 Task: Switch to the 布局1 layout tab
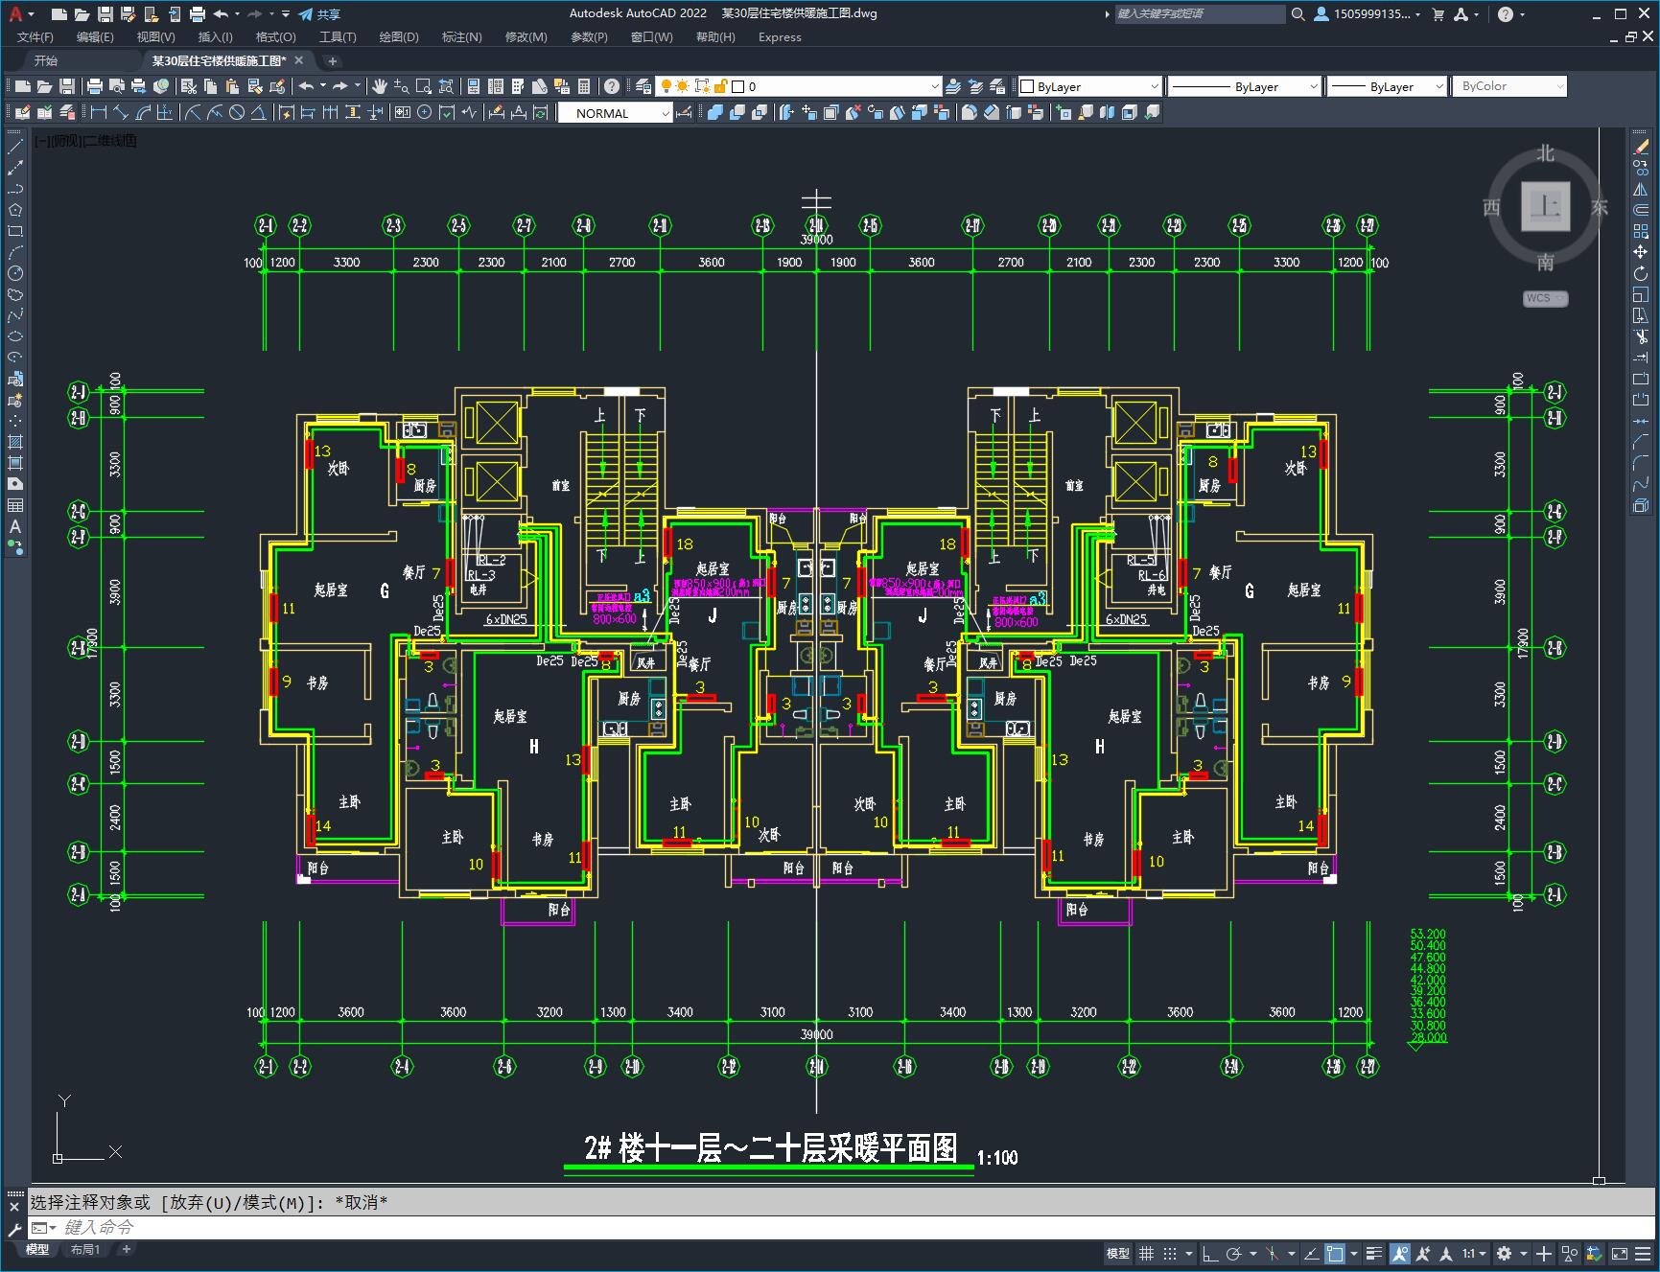click(85, 1249)
